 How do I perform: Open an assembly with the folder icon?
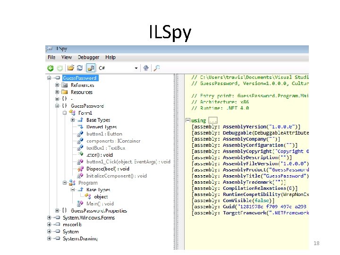[70, 68]
